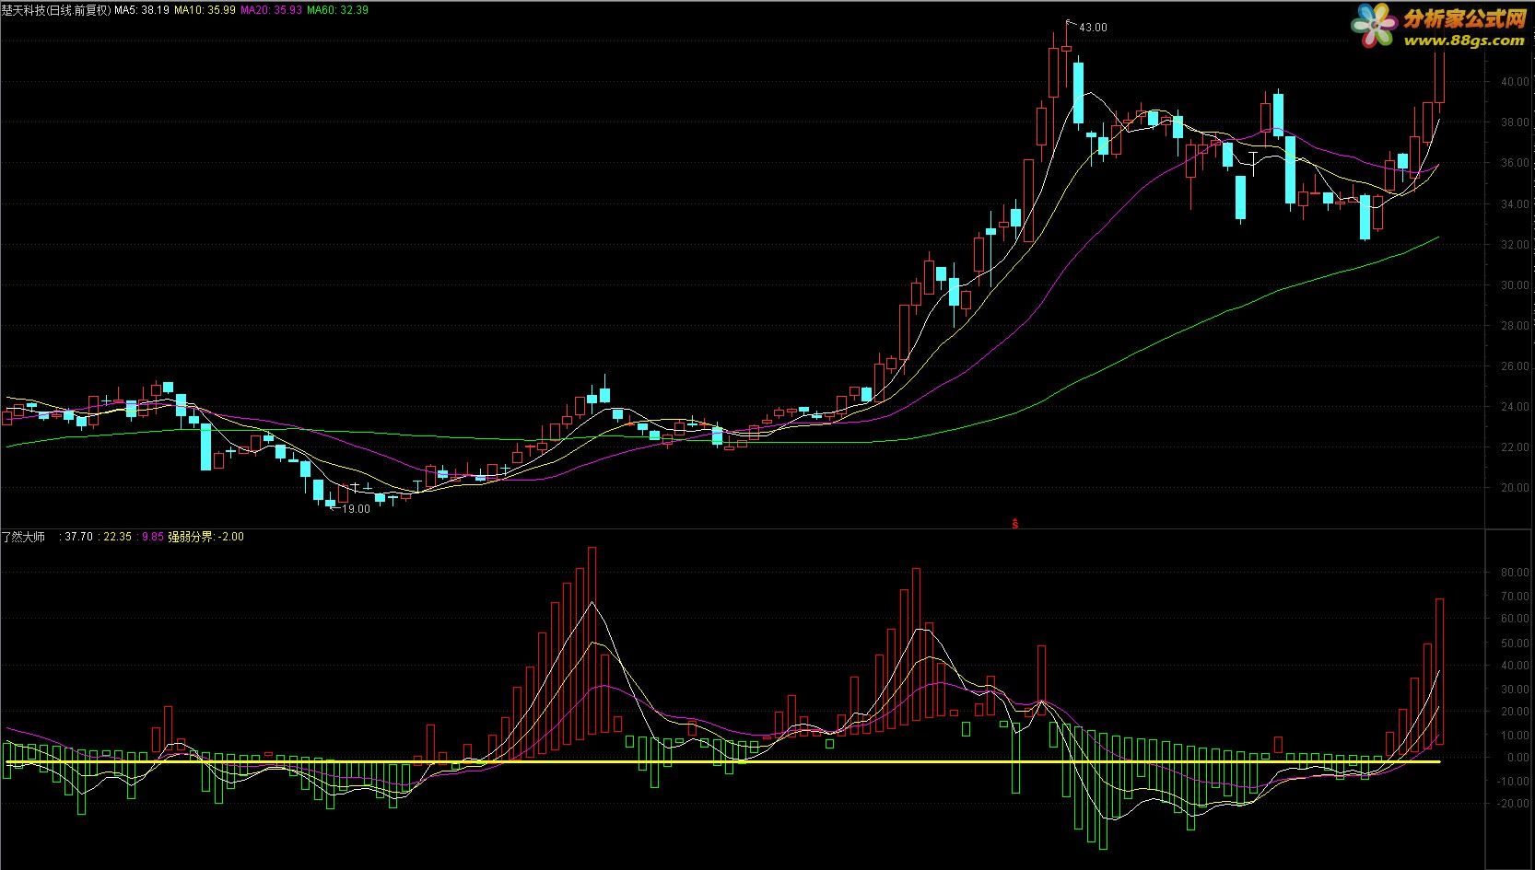Click the 10.00 indicator axis label
This screenshot has height=870, width=1535.
(1515, 736)
